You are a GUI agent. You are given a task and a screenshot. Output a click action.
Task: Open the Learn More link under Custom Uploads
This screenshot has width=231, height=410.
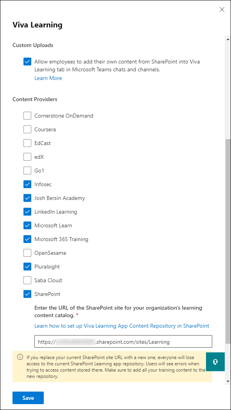coord(48,78)
